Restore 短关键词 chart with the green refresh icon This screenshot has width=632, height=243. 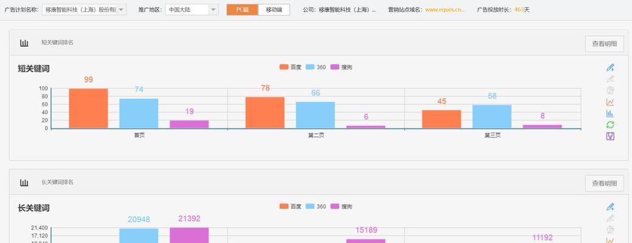tap(610, 125)
